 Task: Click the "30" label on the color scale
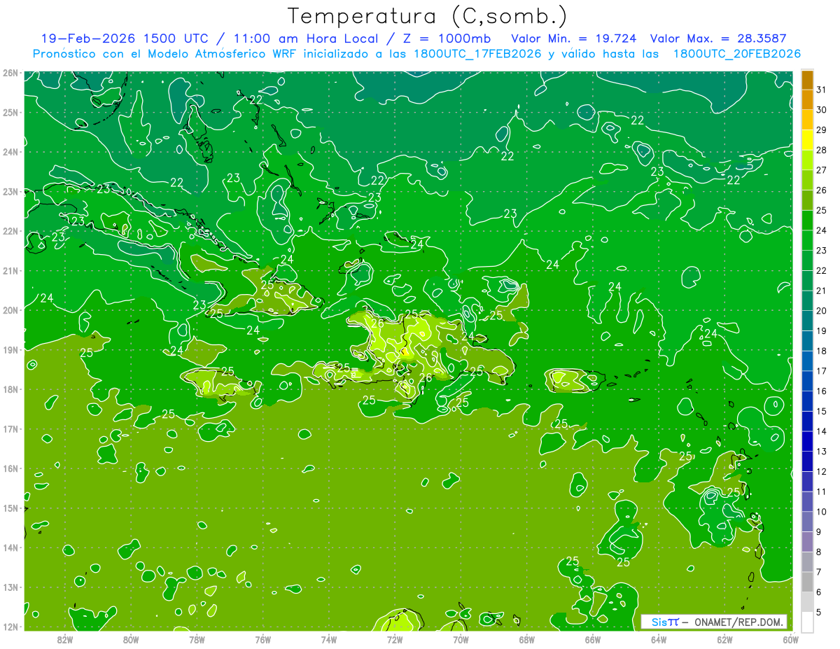pyautogui.click(x=822, y=110)
